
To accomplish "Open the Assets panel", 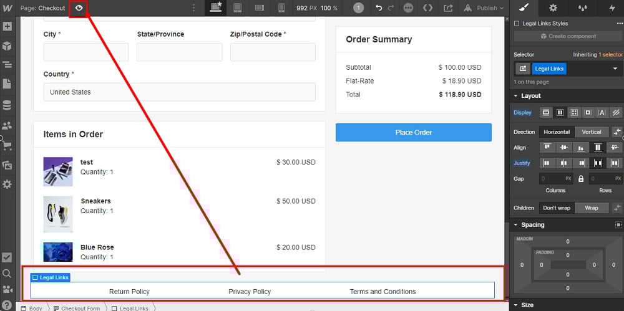I will [x=7, y=165].
